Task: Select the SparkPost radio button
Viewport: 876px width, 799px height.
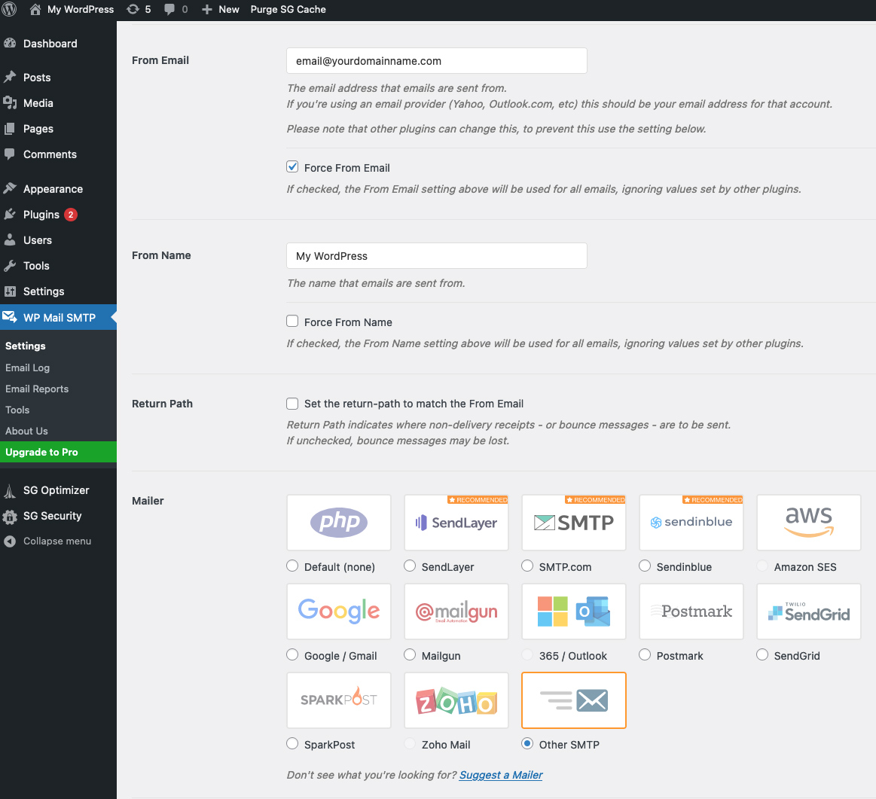Action: (291, 743)
